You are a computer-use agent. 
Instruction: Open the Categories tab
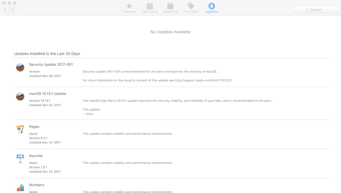(170, 8)
